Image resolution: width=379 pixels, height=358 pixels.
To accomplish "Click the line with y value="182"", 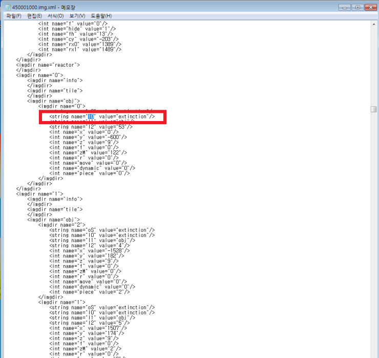I will tap(87, 256).
